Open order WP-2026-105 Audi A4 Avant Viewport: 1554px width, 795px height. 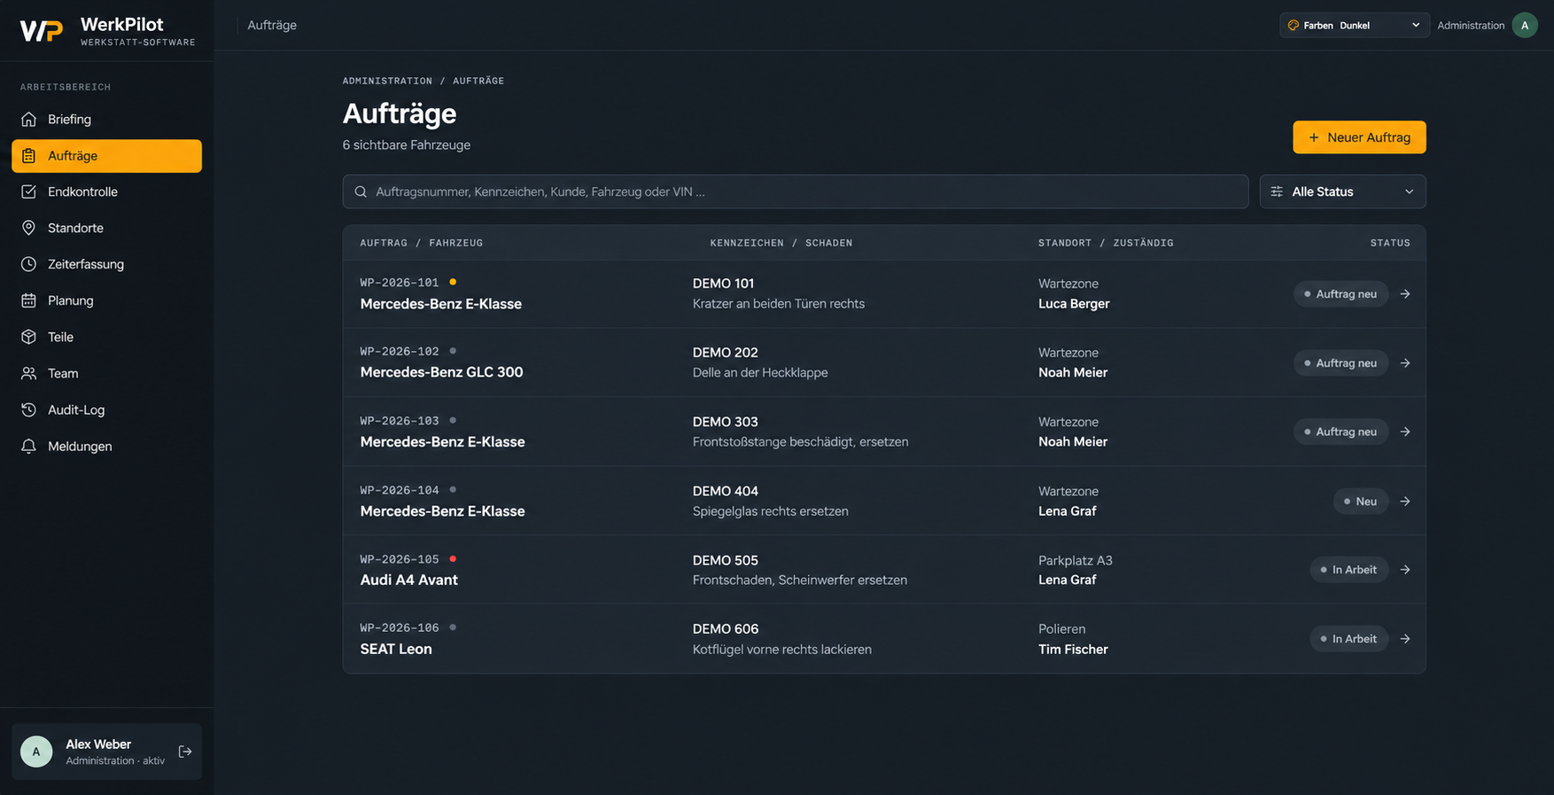tap(884, 570)
